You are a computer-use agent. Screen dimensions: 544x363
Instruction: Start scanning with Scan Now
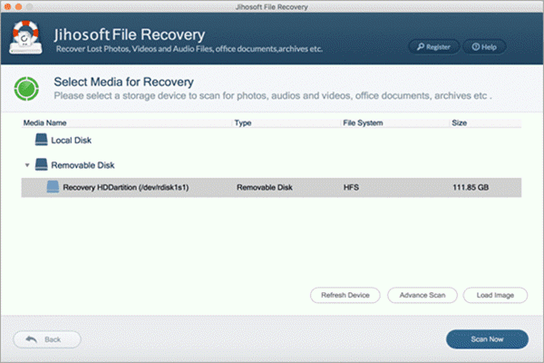tap(487, 339)
